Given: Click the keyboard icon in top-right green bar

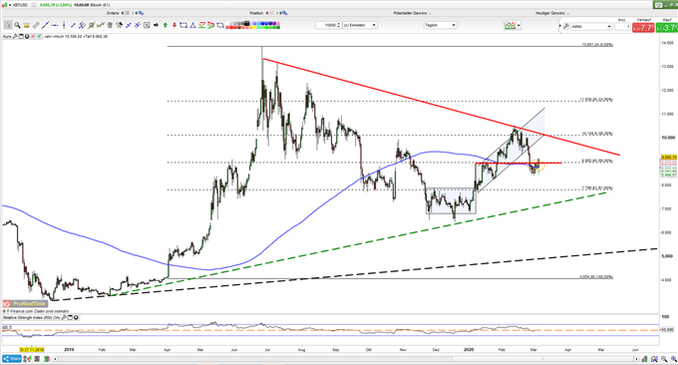Looking at the screenshot, I should [x=658, y=5].
